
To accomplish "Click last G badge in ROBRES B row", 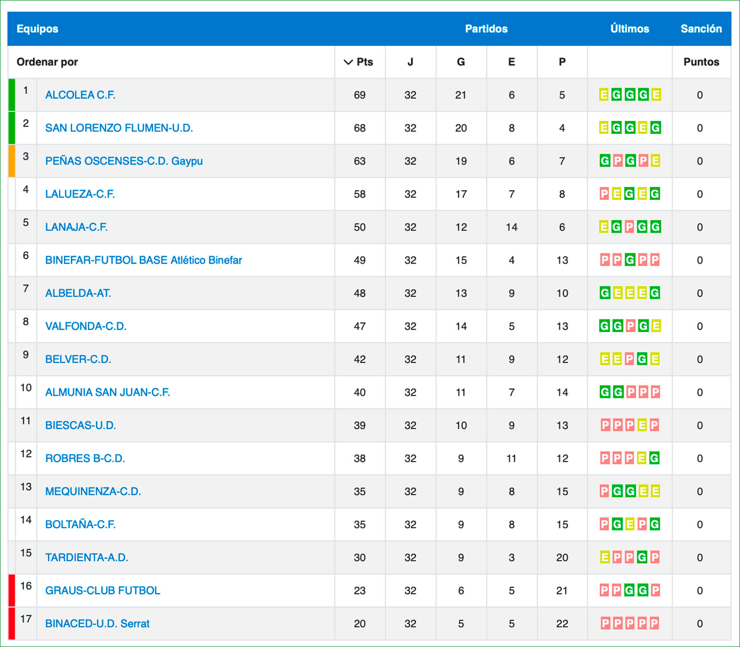I will coord(654,458).
